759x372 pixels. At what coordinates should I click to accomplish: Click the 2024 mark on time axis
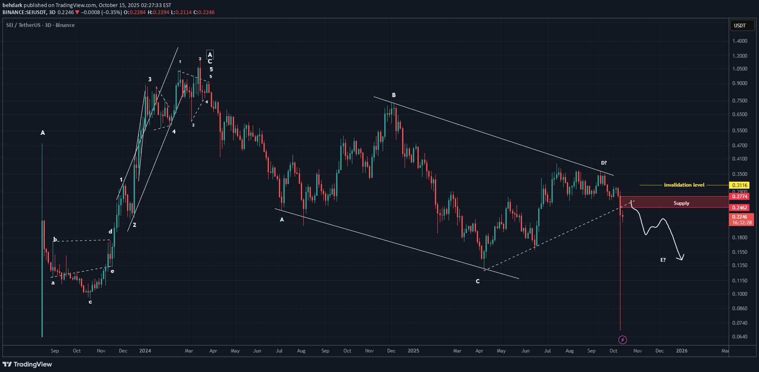(x=145, y=351)
